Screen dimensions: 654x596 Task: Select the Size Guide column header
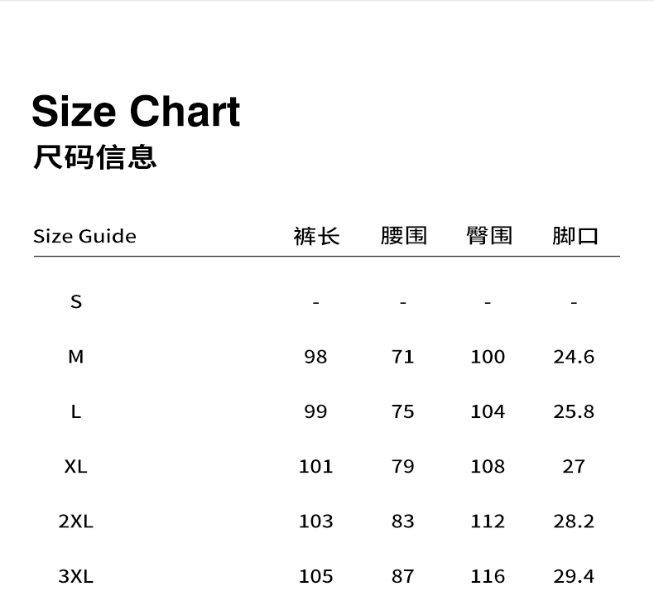click(x=84, y=236)
